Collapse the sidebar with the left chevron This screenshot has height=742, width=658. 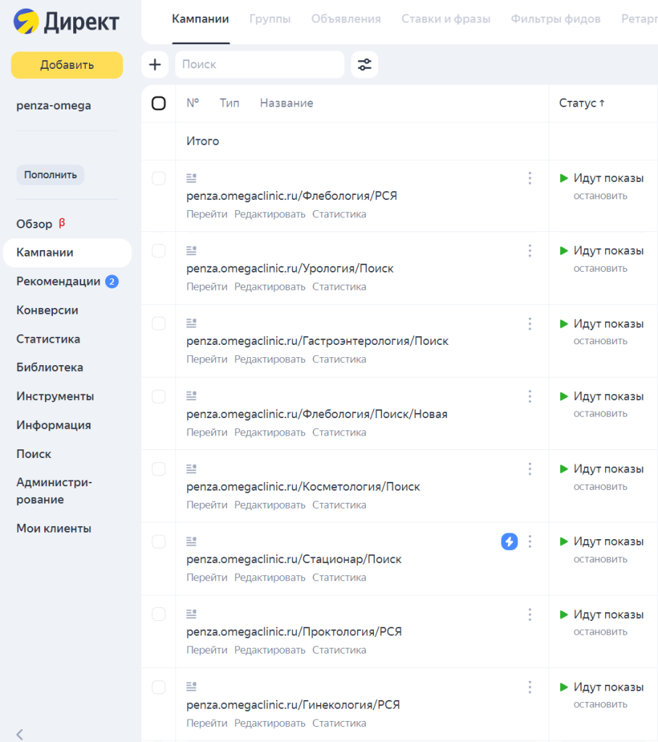[20, 734]
